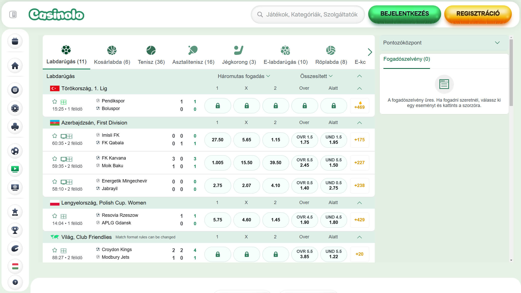Open +227 more markets for FK Karvana
Screen dimensions: 521x293
[360, 163]
